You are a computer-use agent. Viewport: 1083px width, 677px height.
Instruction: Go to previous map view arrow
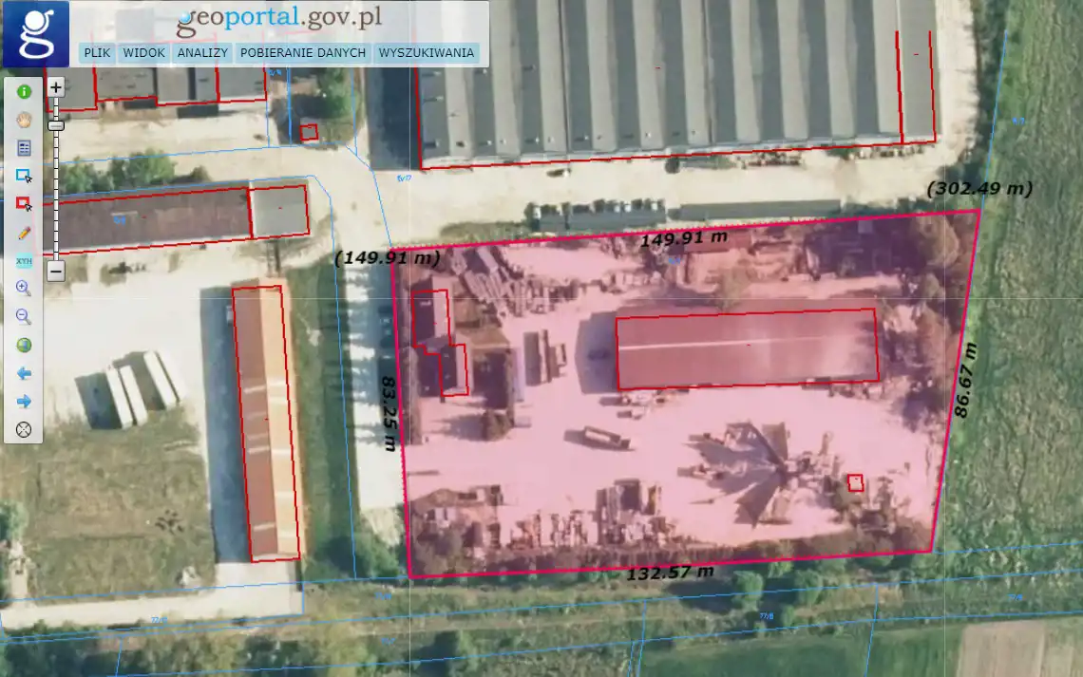pos(24,374)
